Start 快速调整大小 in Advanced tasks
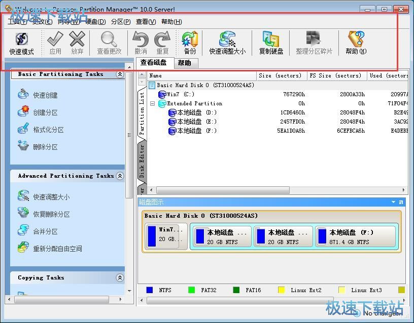Screen dimensions: 414x323 tap(44, 196)
